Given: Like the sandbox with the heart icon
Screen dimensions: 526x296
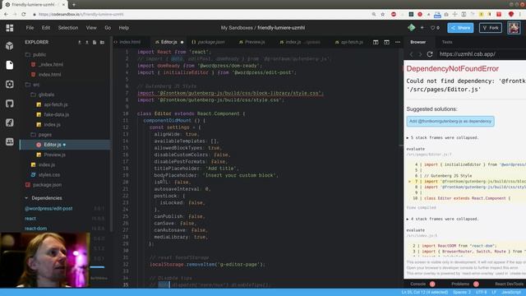Looking at the screenshot, I should click(433, 28).
